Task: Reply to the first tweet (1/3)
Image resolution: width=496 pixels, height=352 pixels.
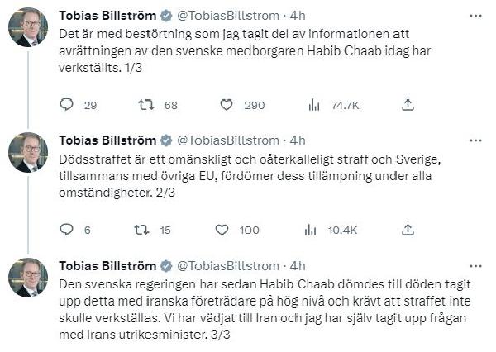Action: (x=68, y=105)
